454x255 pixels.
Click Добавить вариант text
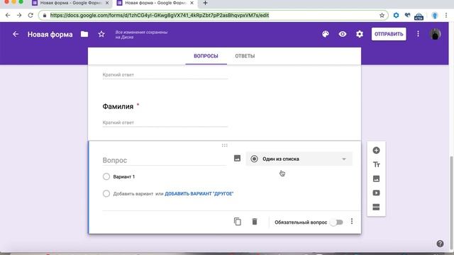coord(133,193)
